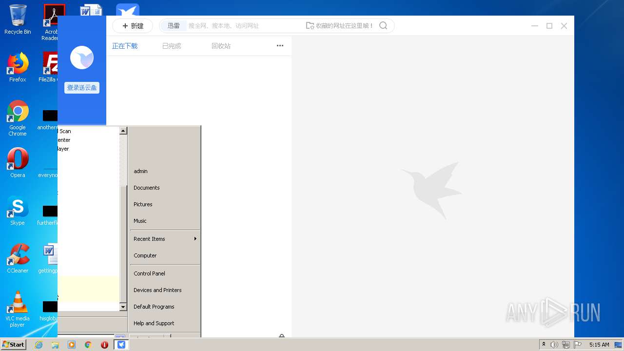Select the 'layer' item in Start list
This screenshot has width=624, height=351.
pyautogui.click(x=63, y=149)
